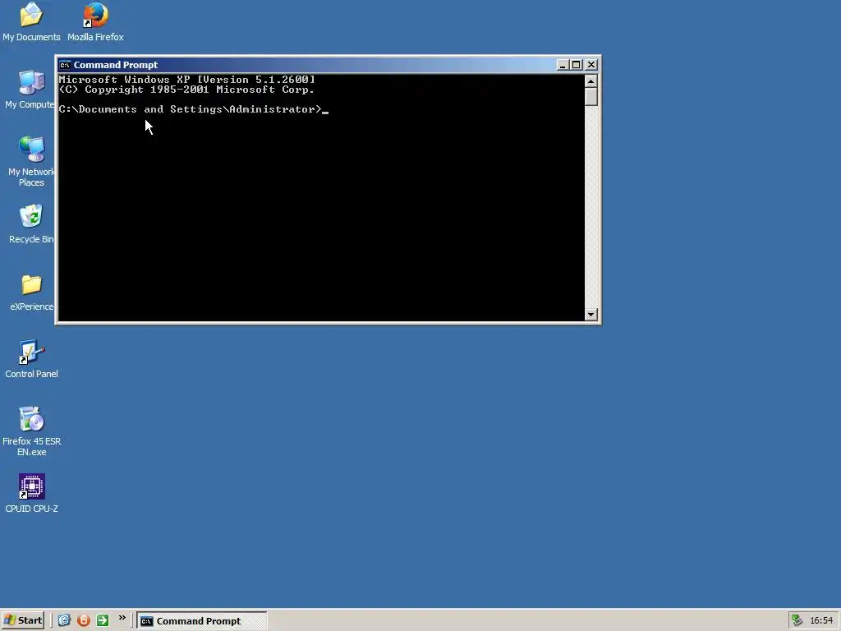Click the console vertical scrollbar thumb

click(x=591, y=97)
